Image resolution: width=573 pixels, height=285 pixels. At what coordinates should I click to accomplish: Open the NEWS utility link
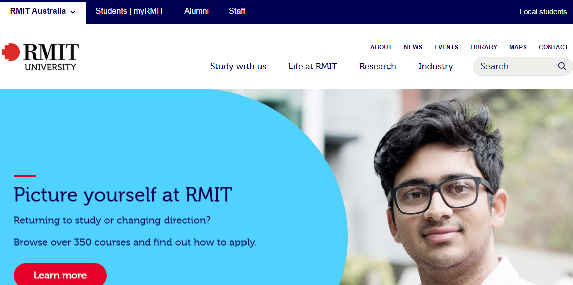(x=413, y=47)
